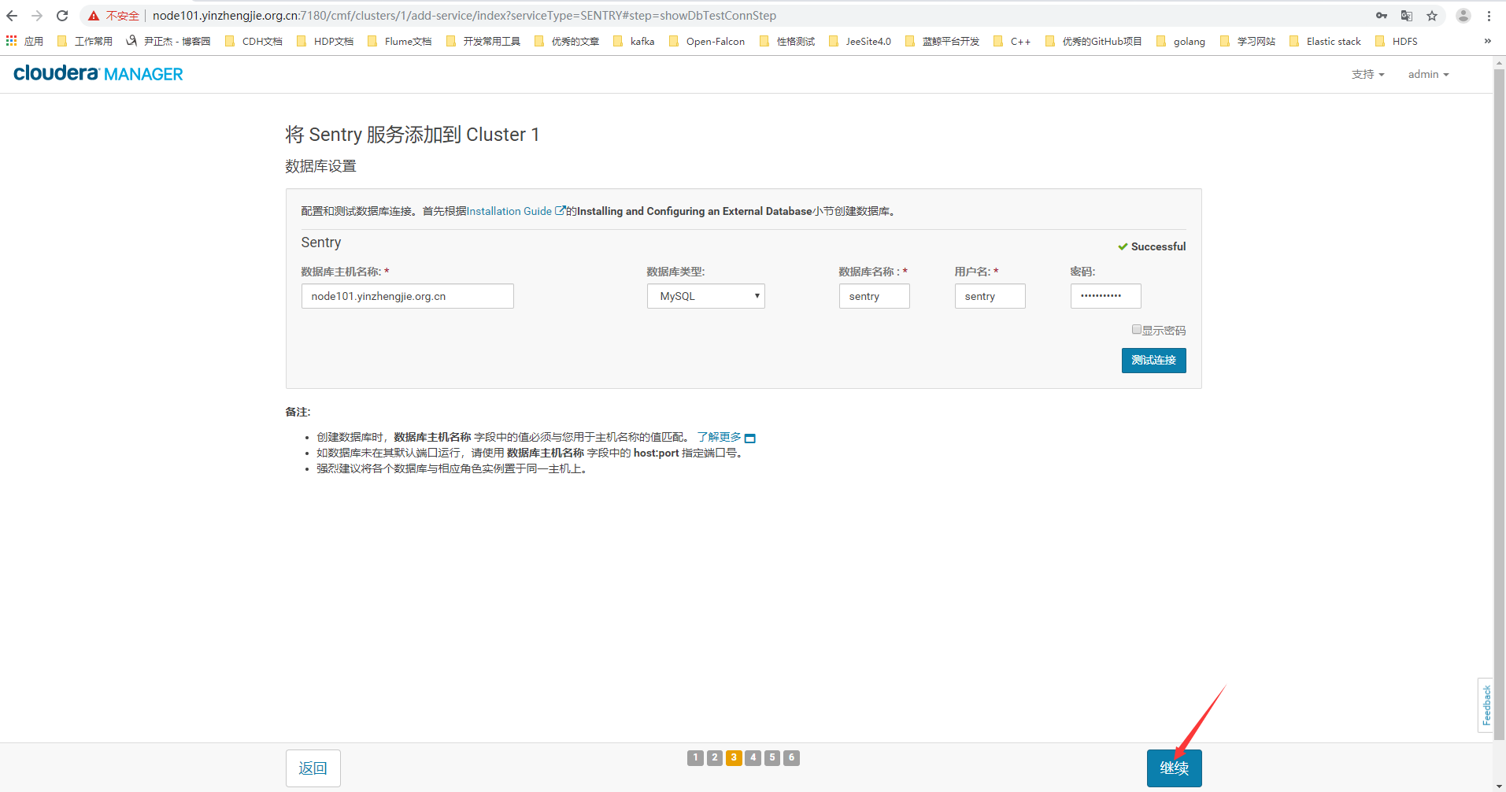Open the C++ bookmark folder
Viewport: 1506px width, 792px height.
pos(1012,41)
